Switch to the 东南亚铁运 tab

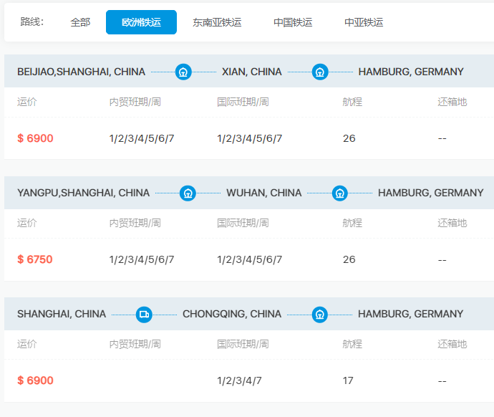(217, 22)
